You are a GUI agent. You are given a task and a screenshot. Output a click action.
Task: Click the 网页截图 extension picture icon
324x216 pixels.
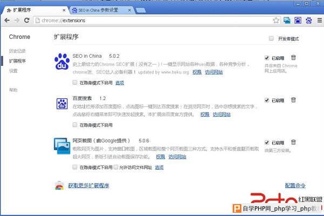click(62, 146)
